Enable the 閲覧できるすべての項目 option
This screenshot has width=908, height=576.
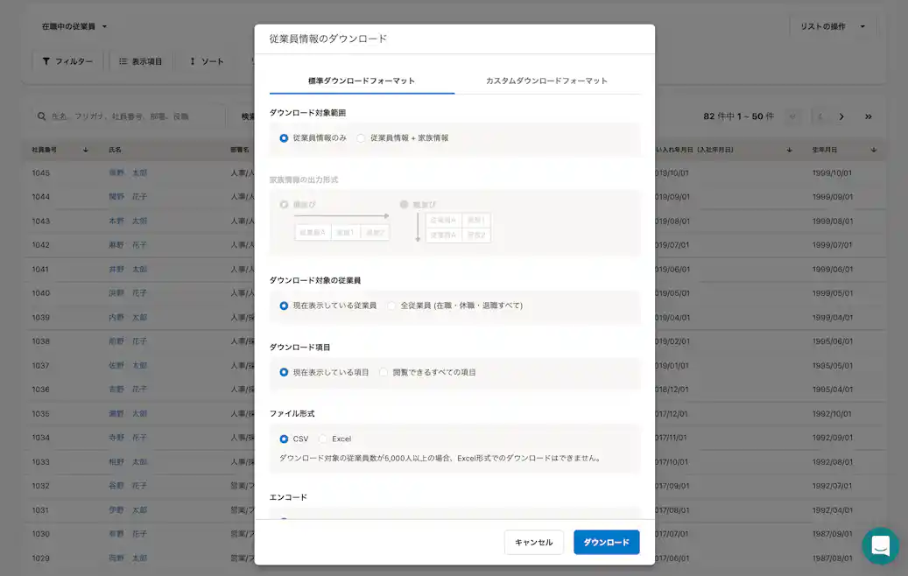pos(383,371)
